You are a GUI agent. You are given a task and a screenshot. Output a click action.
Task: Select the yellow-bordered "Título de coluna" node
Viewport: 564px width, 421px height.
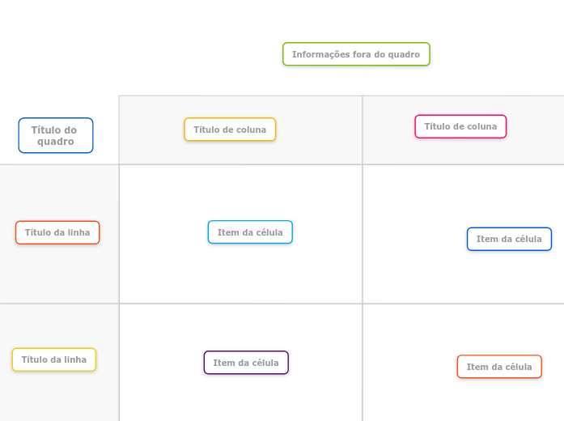tap(230, 130)
